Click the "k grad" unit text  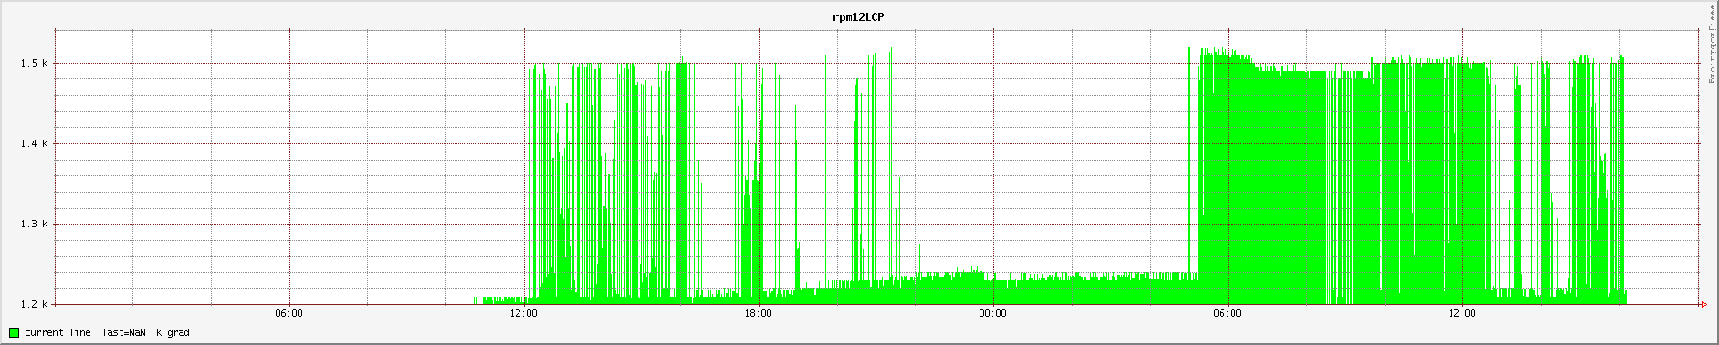pos(173,332)
